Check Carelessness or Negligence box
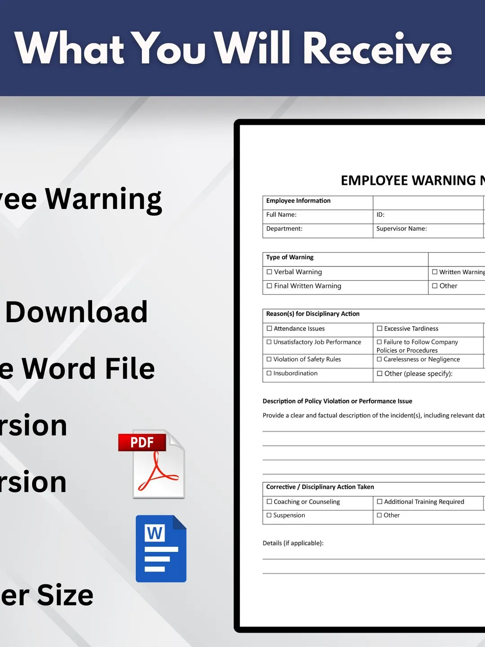 tap(379, 359)
